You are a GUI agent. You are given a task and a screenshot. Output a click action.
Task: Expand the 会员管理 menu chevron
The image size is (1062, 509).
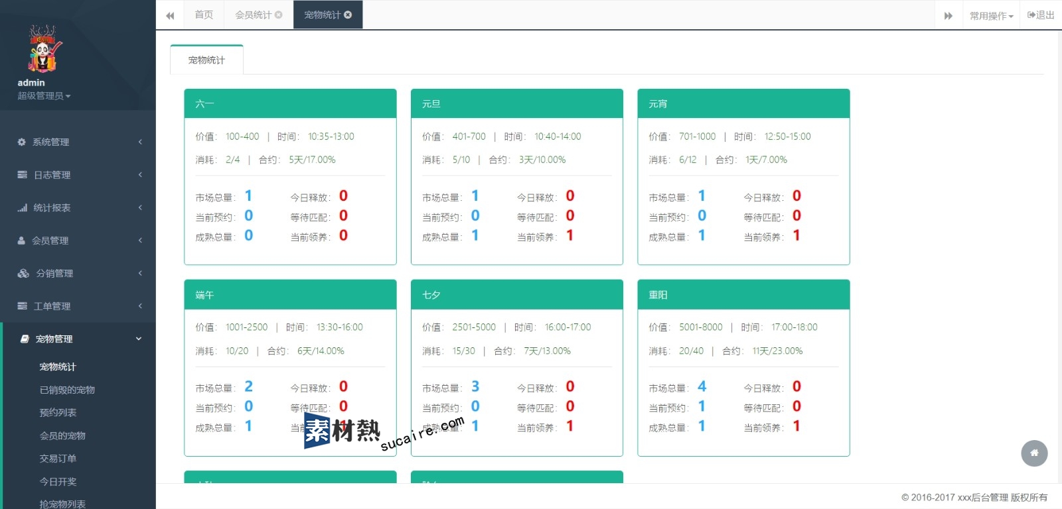click(x=140, y=241)
